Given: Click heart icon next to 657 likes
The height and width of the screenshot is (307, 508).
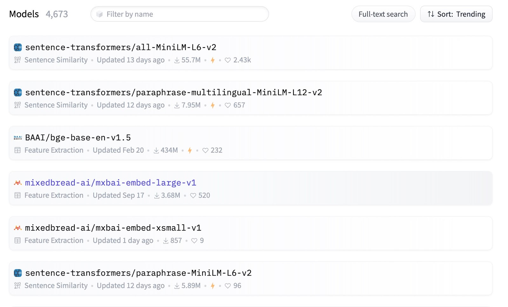Looking at the screenshot, I should pos(228,105).
